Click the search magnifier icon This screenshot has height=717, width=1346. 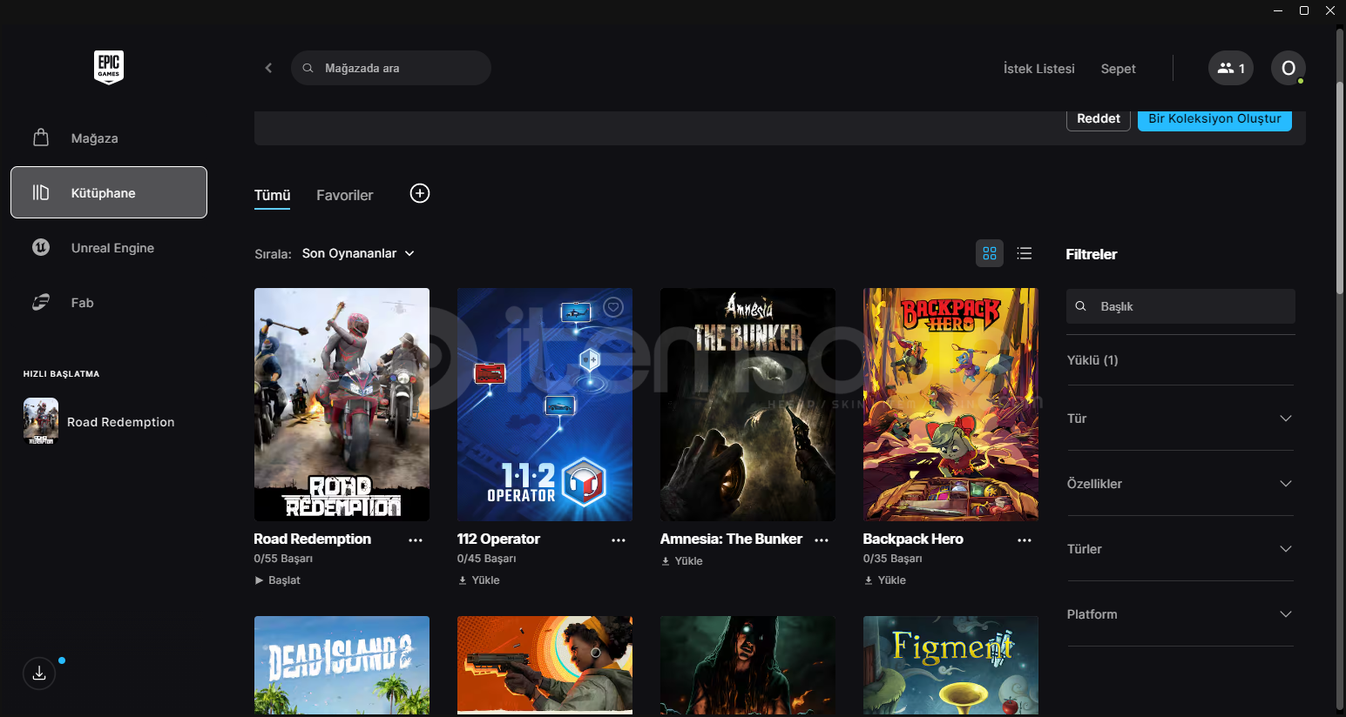tap(308, 68)
